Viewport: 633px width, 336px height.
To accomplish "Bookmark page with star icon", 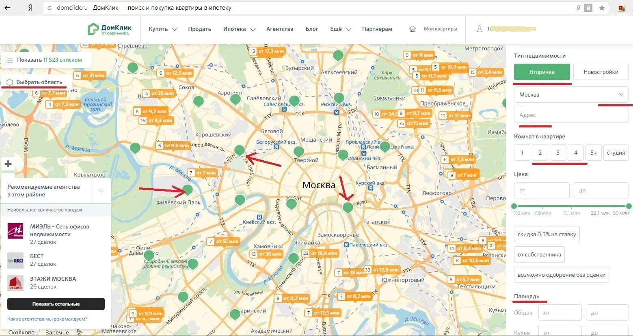I will pyautogui.click(x=602, y=8).
